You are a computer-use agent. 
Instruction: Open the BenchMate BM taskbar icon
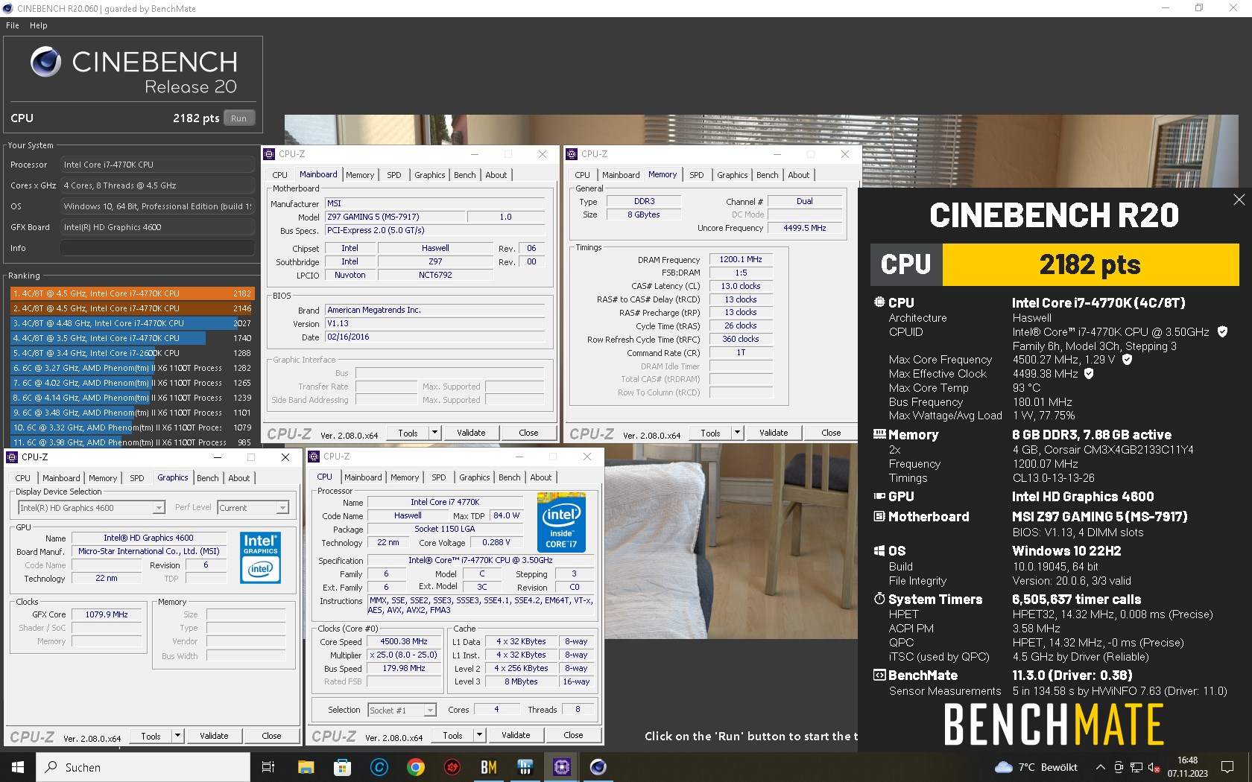tap(489, 767)
